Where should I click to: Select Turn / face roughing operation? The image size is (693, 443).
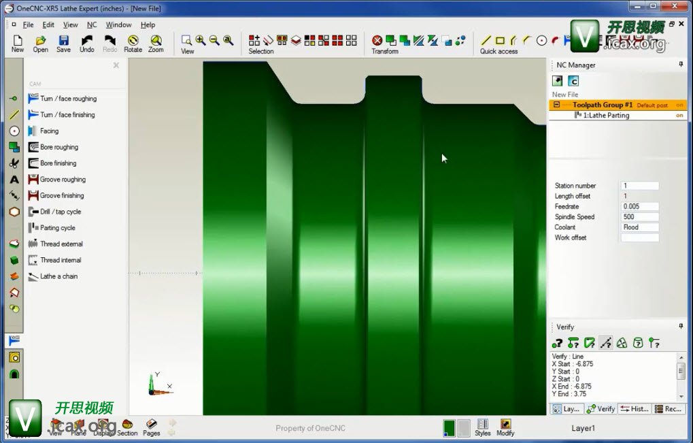click(63, 99)
